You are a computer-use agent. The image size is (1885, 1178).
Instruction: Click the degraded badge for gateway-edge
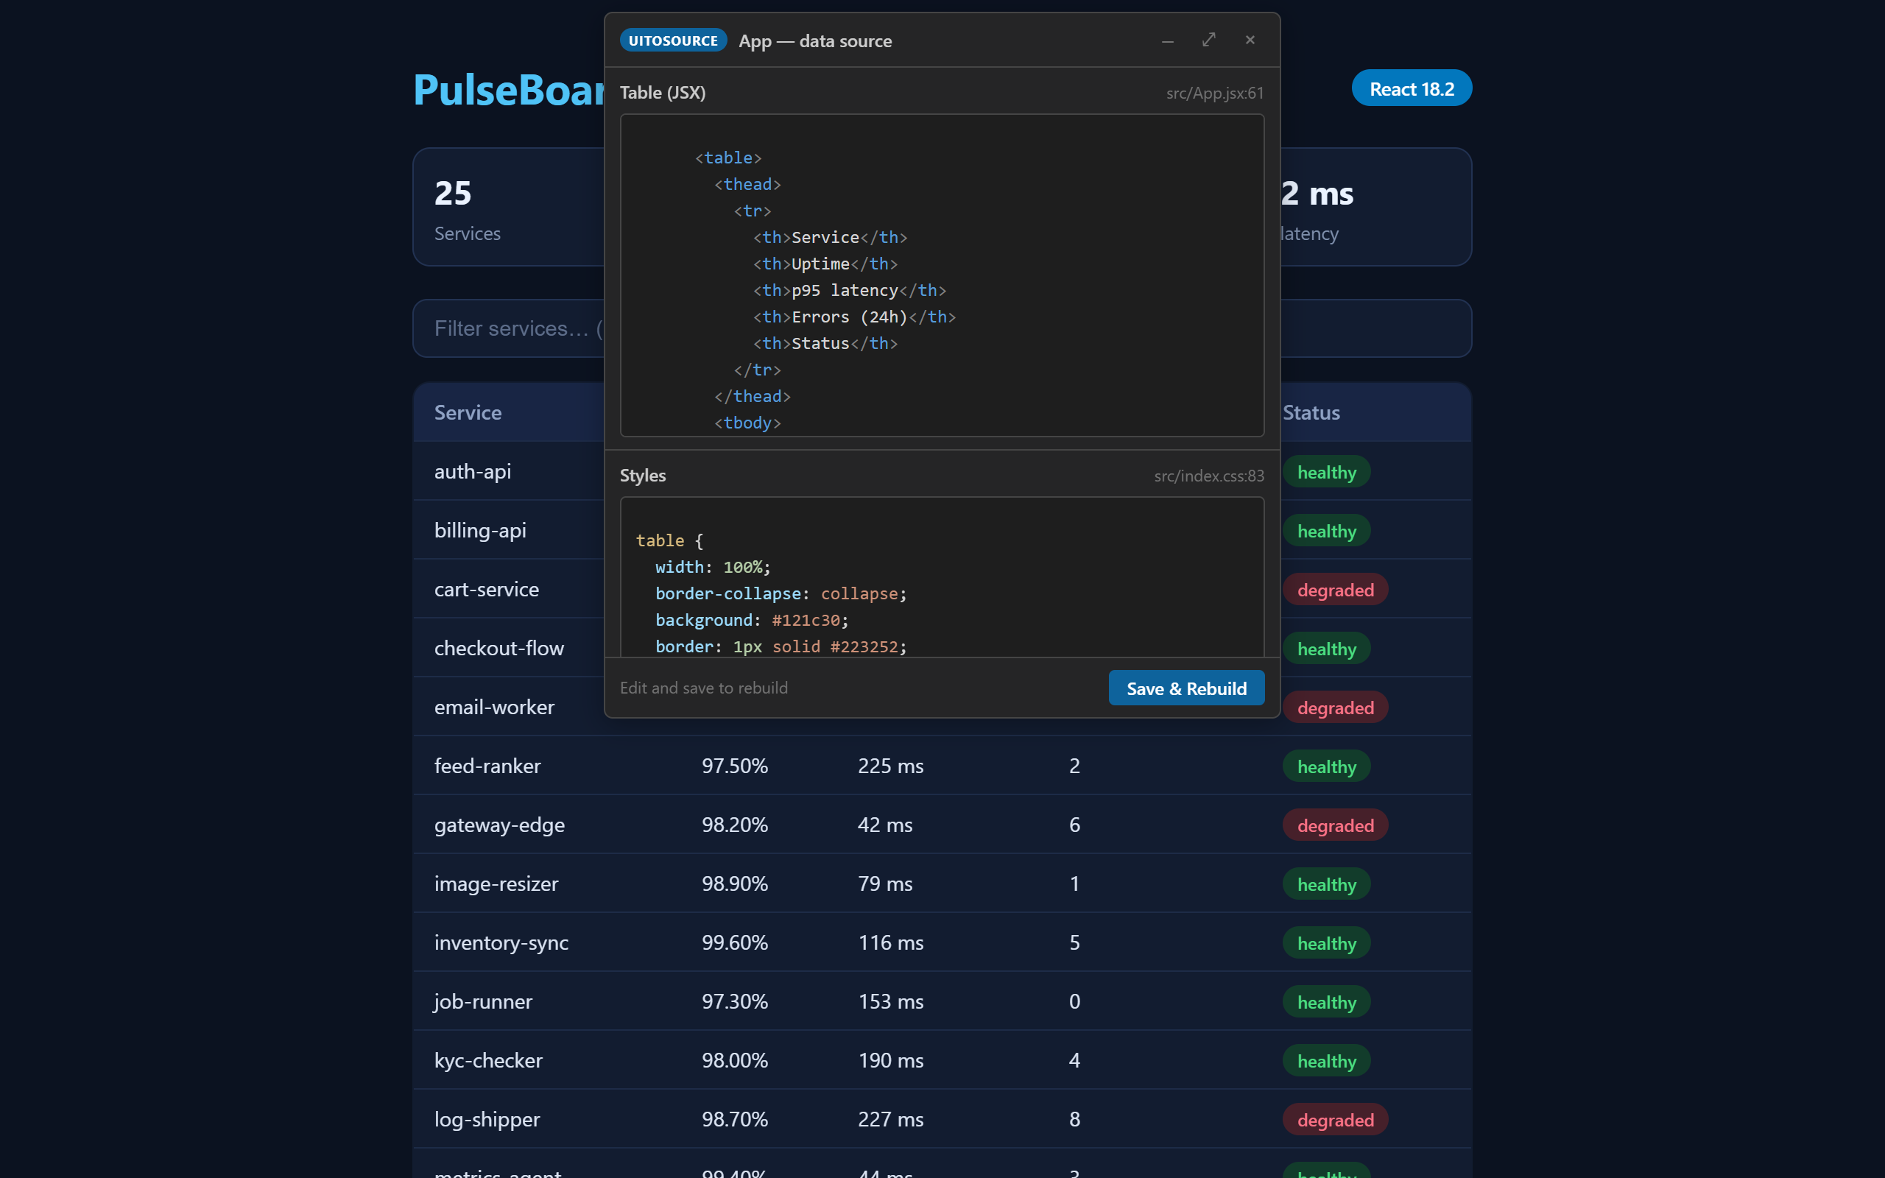(1335, 825)
